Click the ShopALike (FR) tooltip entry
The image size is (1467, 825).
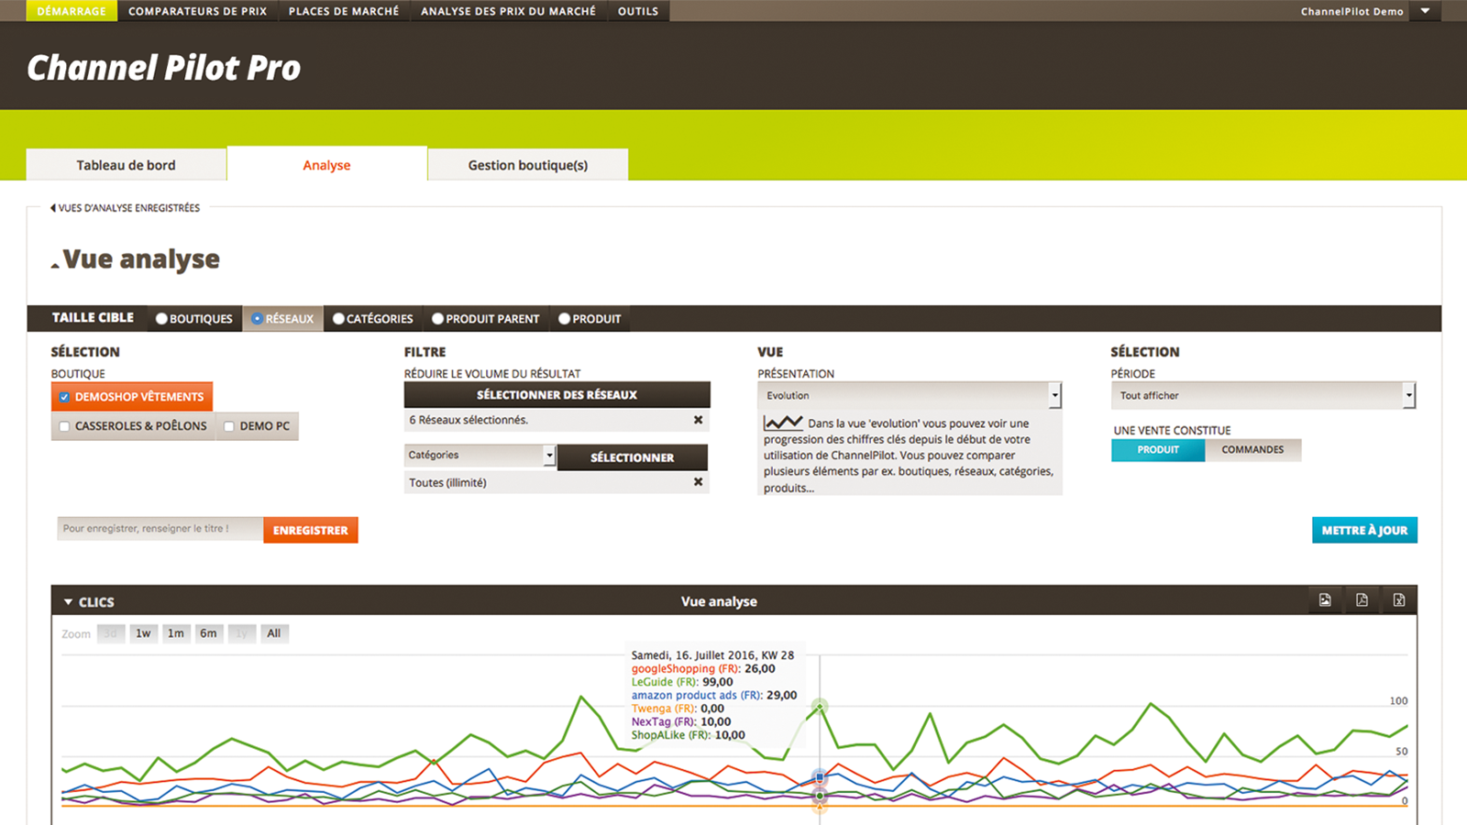(688, 735)
